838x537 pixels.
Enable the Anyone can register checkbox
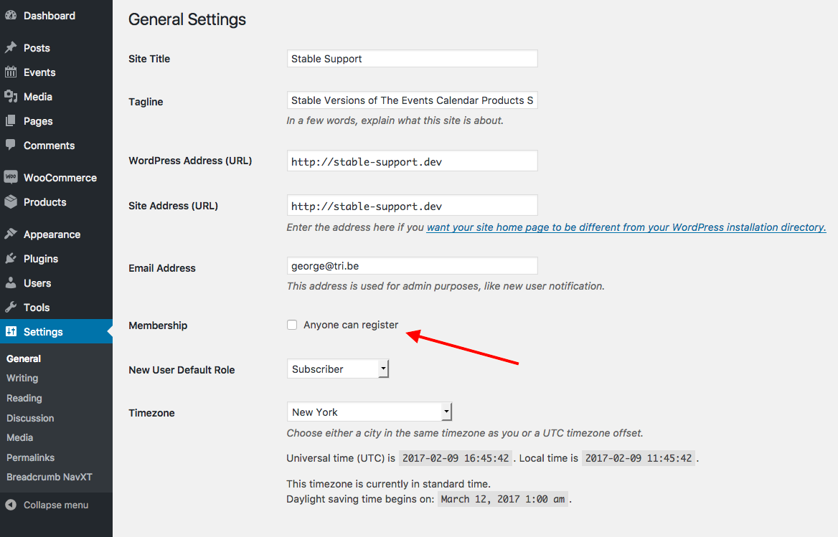coord(292,325)
